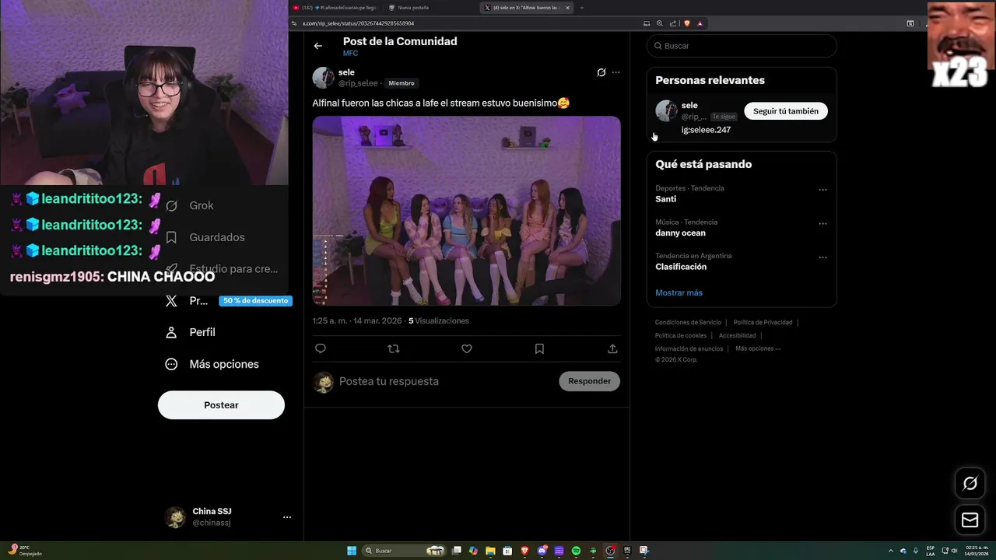
Task: Open Discord from the taskbar
Action: click(542, 551)
